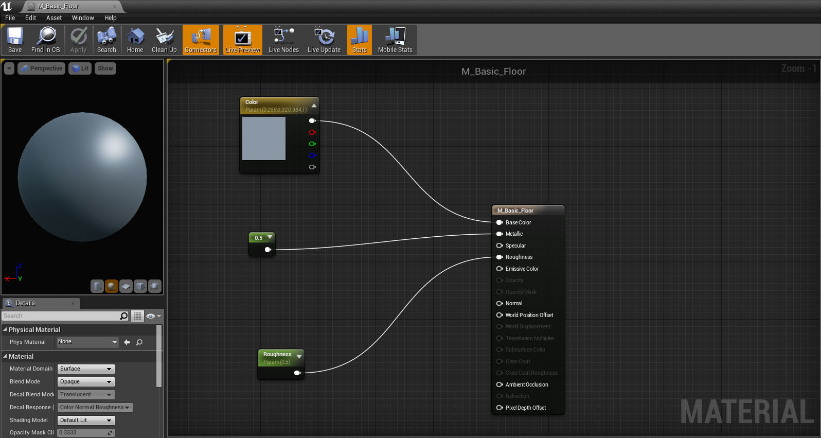
Task: Toggle the Stats toolbar button
Action: tap(360, 40)
